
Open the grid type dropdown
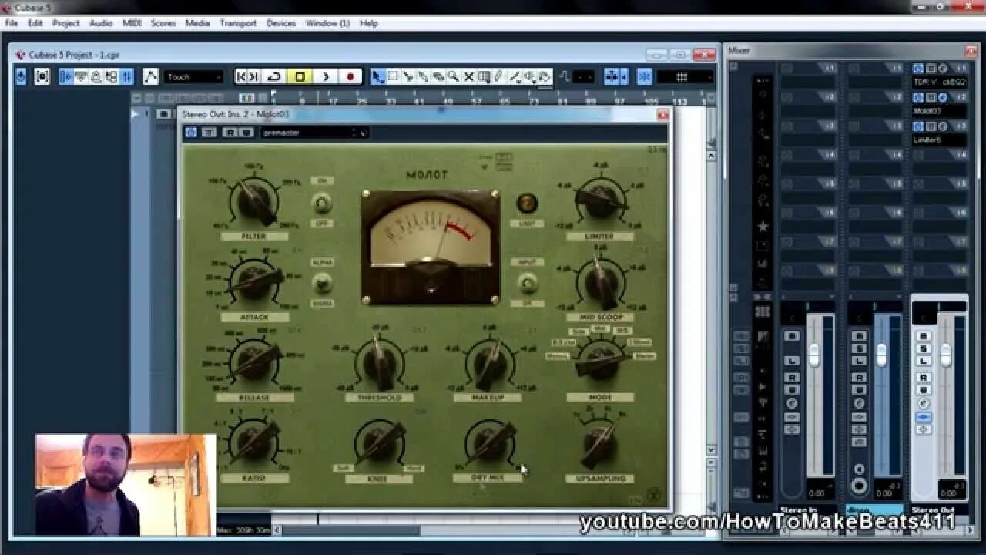point(683,76)
